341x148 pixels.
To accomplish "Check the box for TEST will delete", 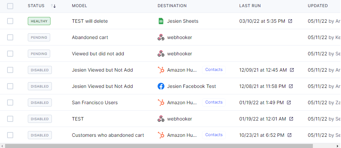I will click(x=10, y=21).
